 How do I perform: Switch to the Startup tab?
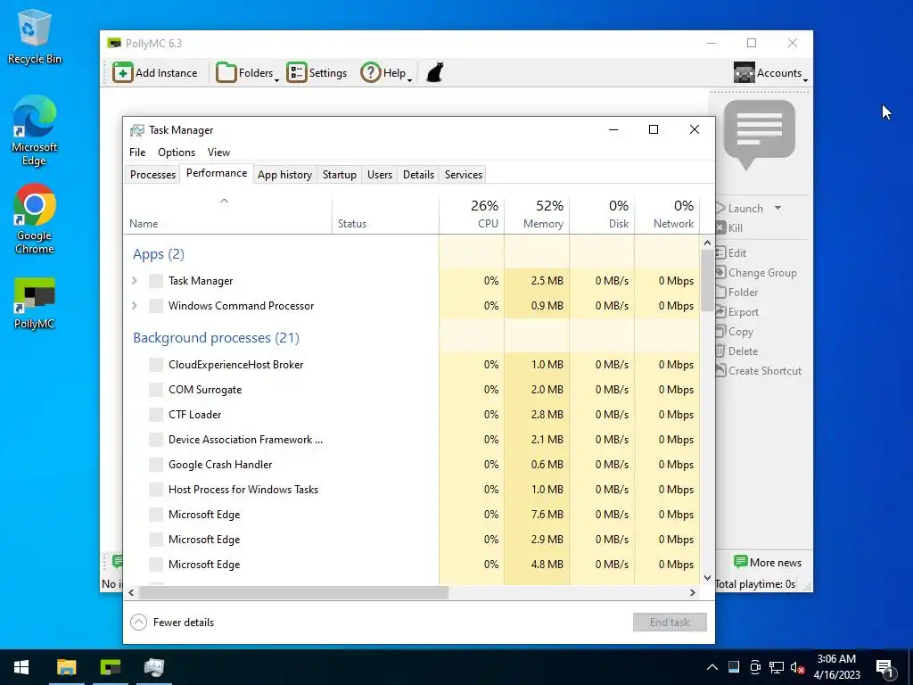340,175
